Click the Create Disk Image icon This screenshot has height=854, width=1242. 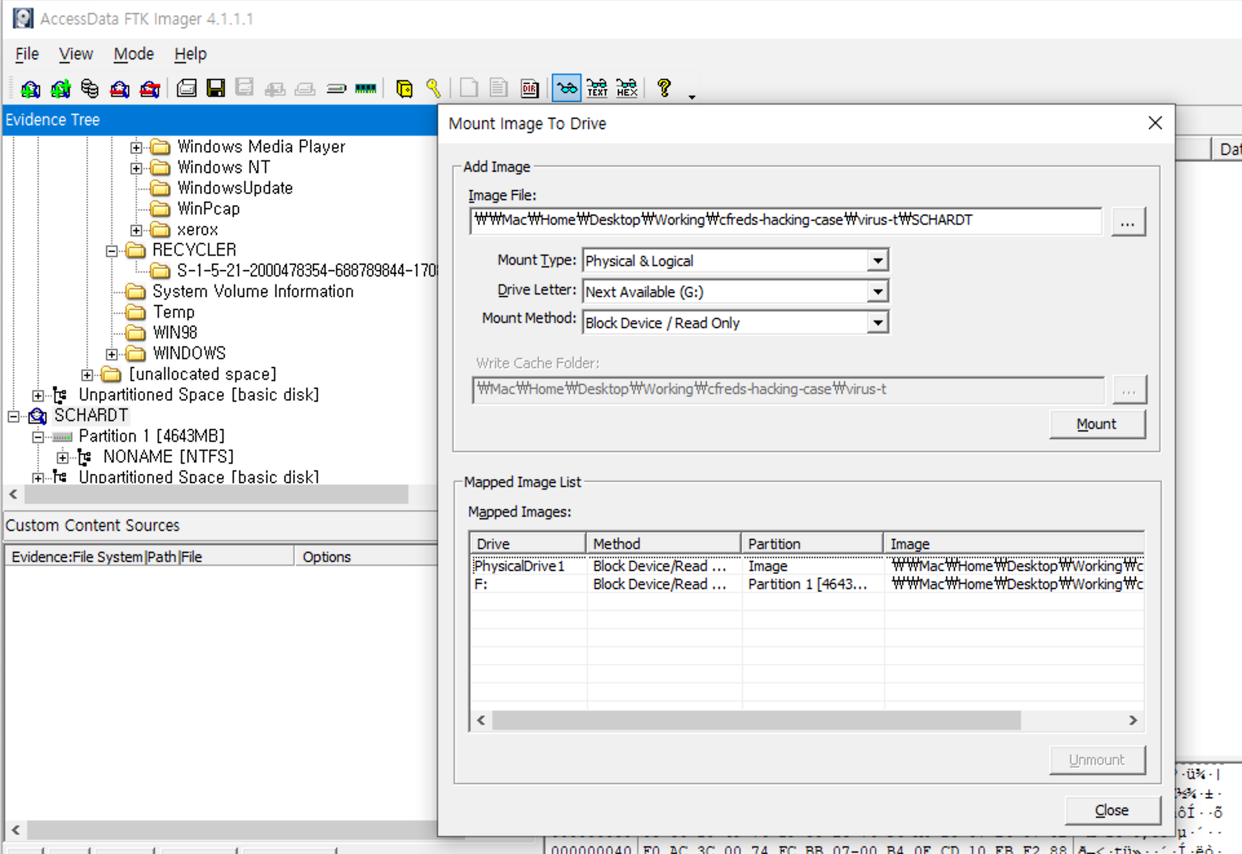[x=187, y=89]
